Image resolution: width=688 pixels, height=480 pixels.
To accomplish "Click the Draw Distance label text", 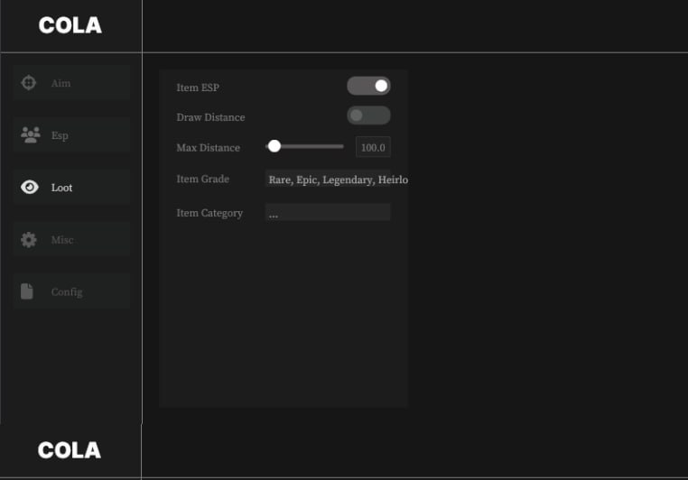I will tap(210, 117).
